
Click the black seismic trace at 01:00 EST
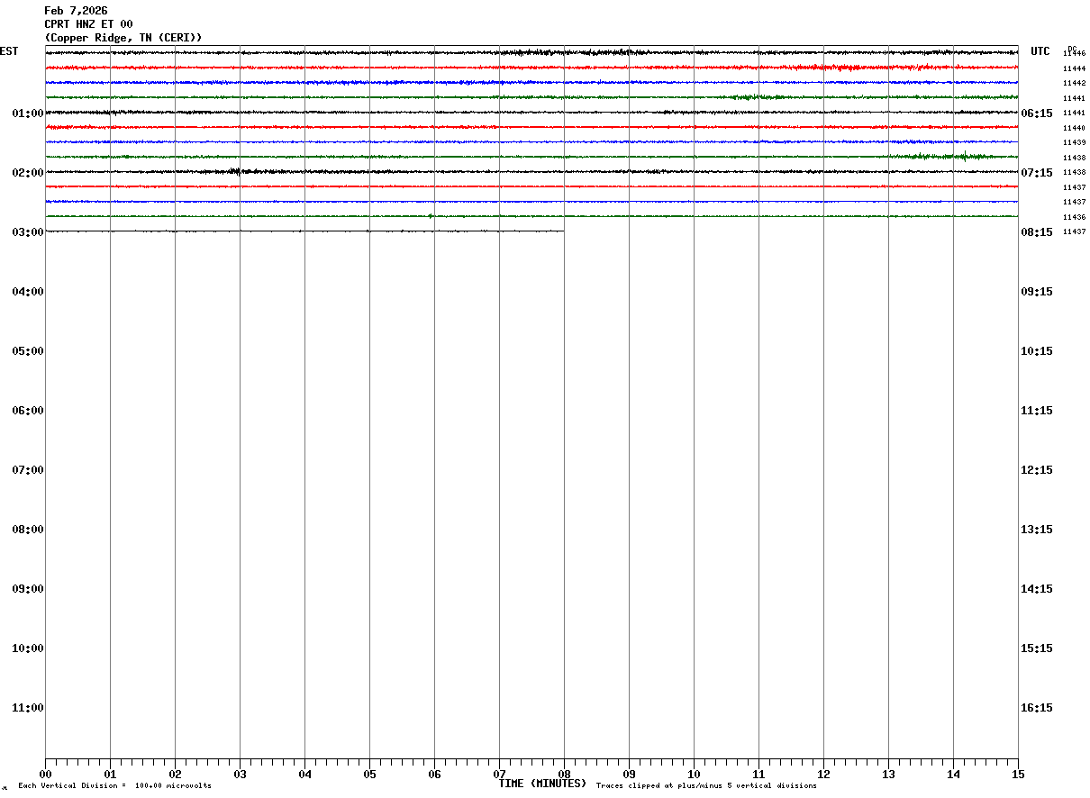[x=531, y=113]
